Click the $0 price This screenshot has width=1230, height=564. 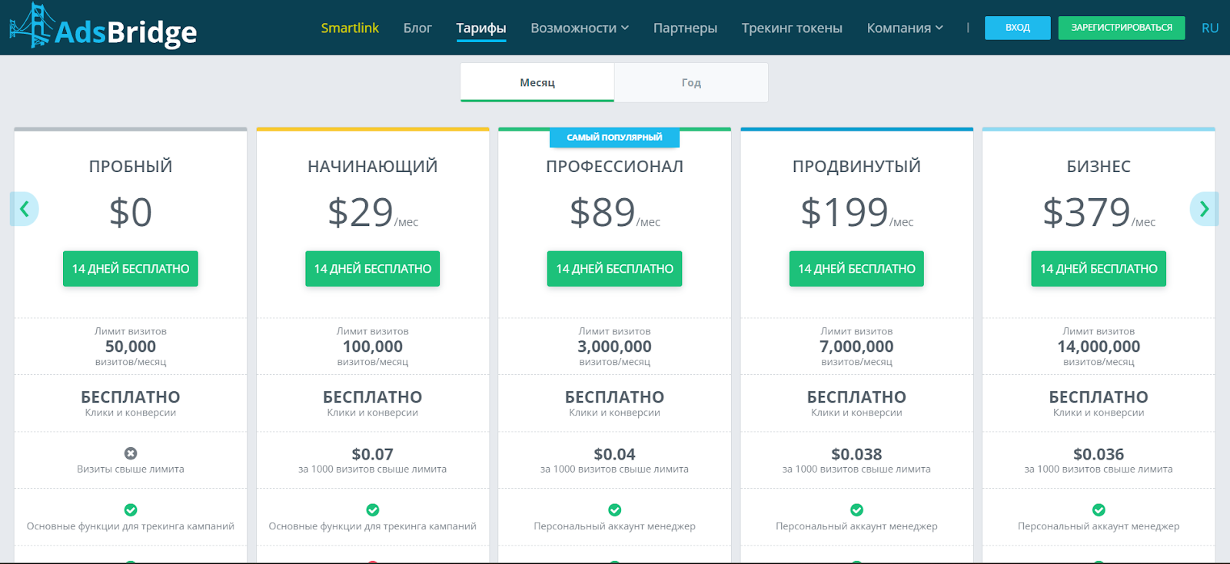[x=131, y=212]
